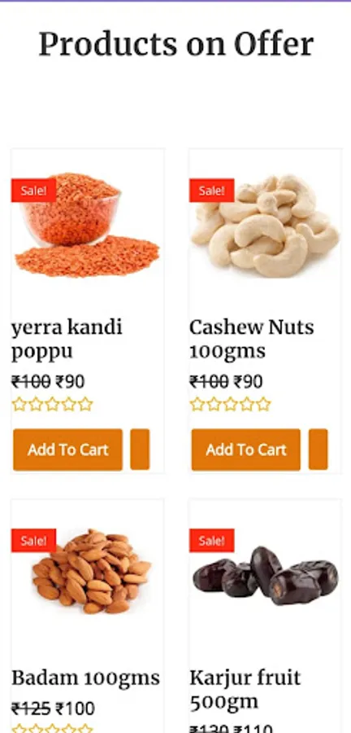
Task: Rate Cashew Nuts 100gms five stars
Action: pyautogui.click(x=263, y=404)
